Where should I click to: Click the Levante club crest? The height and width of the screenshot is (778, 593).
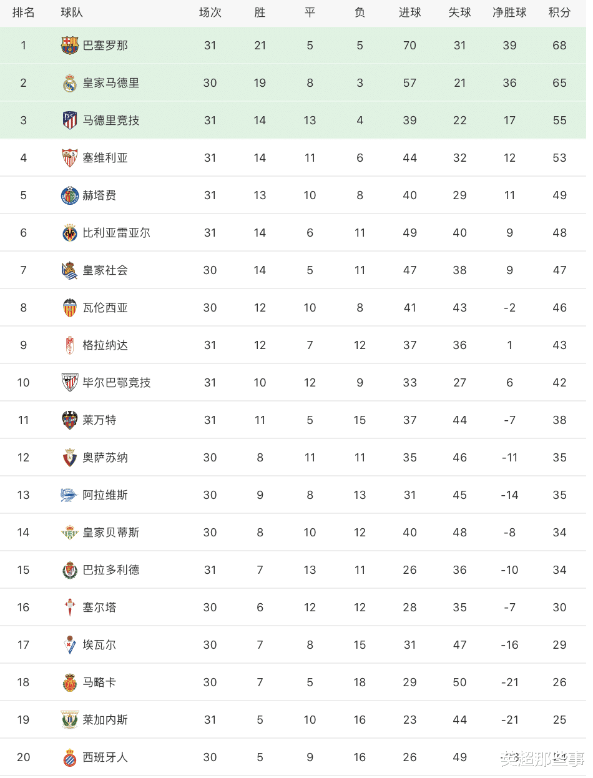(69, 420)
